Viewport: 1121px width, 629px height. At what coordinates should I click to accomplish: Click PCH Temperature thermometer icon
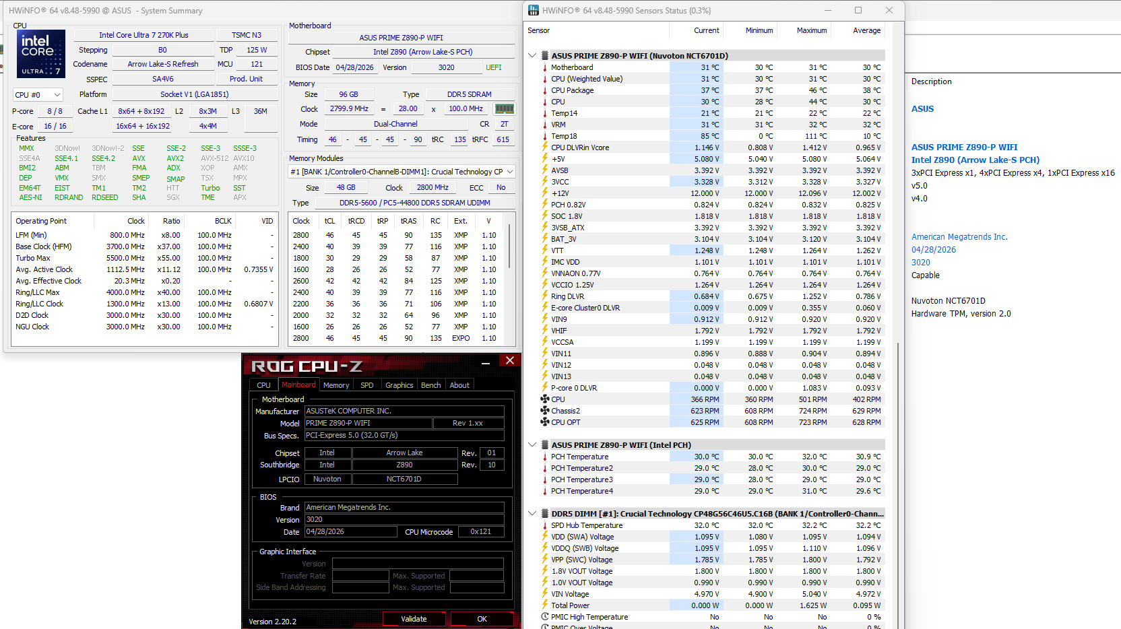click(544, 457)
